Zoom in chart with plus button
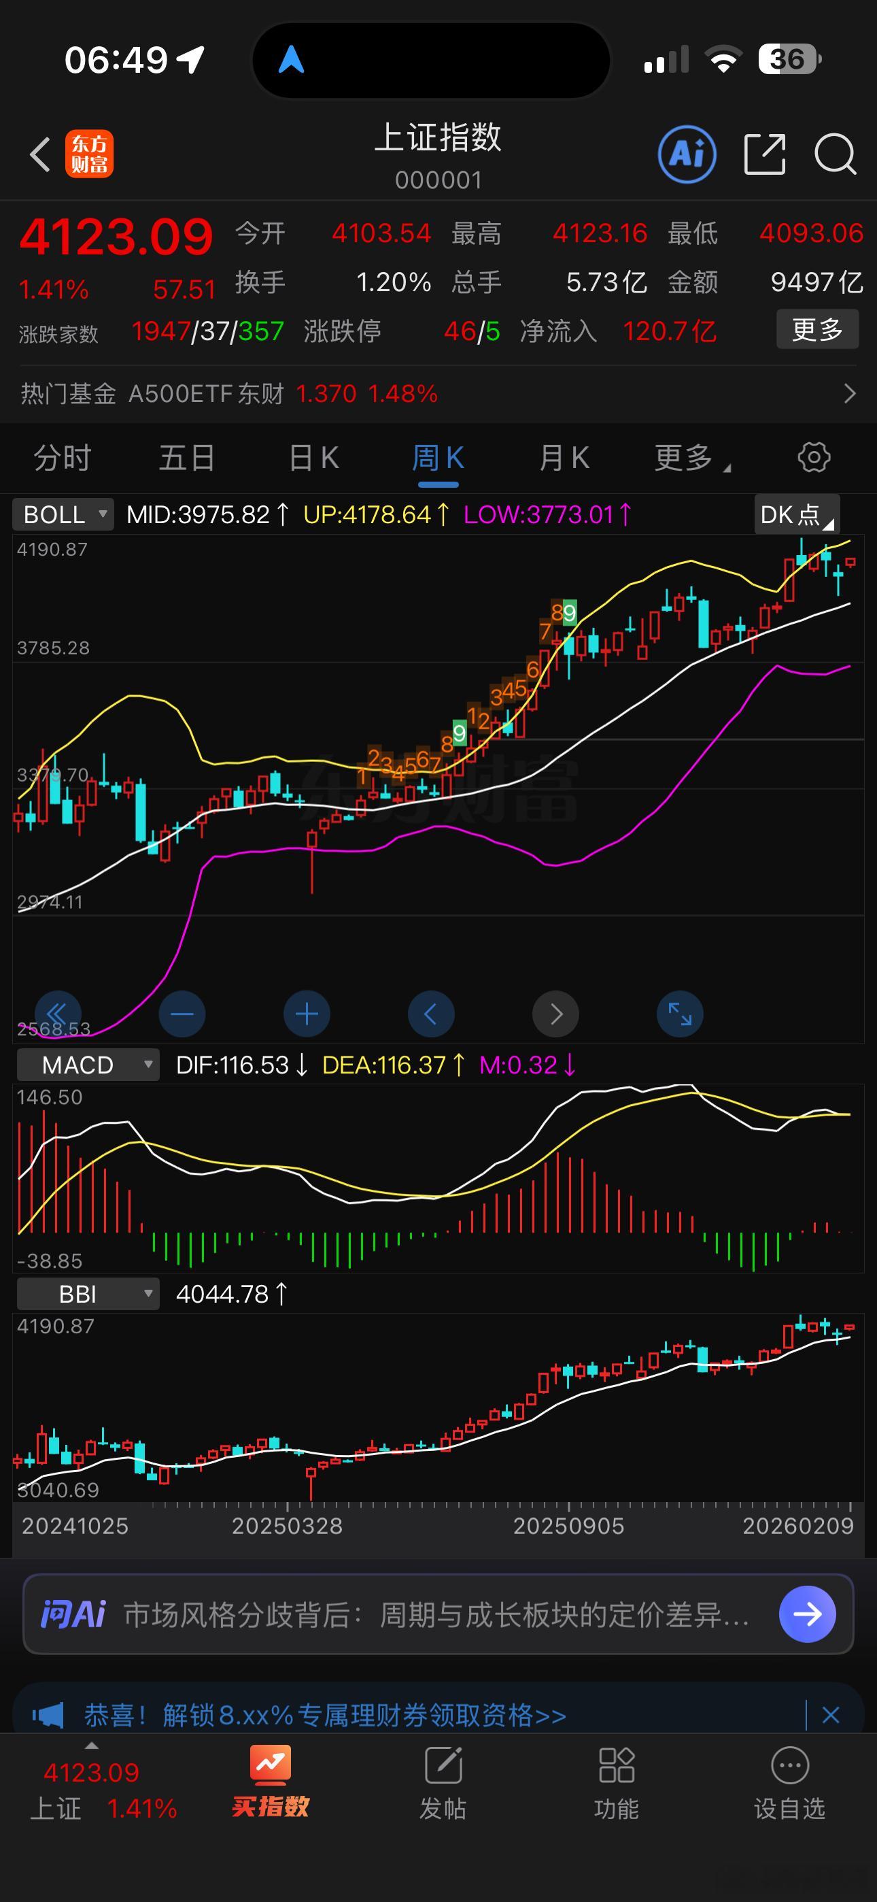Viewport: 877px width, 1902px height. [x=307, y=1014]
